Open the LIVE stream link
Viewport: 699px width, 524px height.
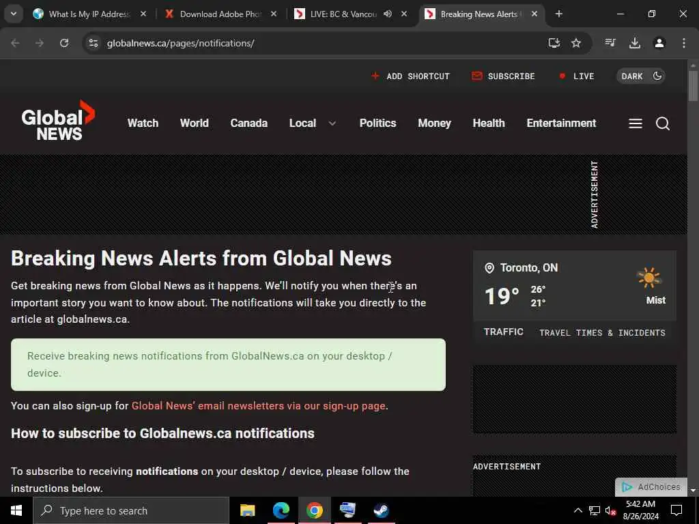point(576,76)
